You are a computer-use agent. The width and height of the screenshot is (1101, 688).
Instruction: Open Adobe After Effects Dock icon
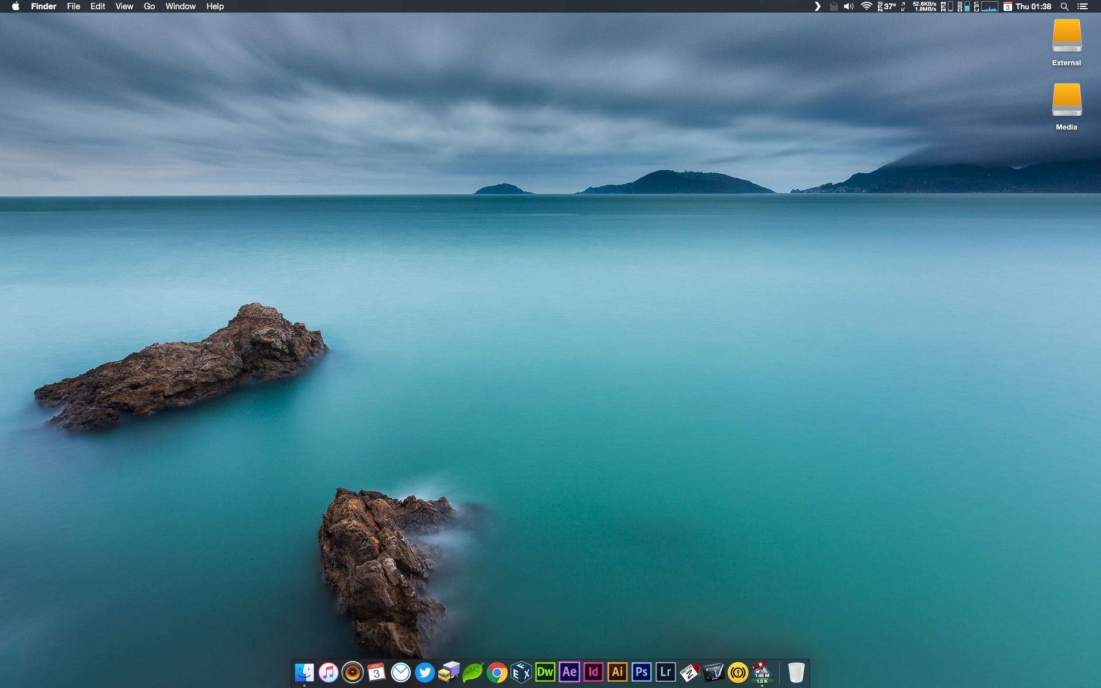[x=569, y=672]
